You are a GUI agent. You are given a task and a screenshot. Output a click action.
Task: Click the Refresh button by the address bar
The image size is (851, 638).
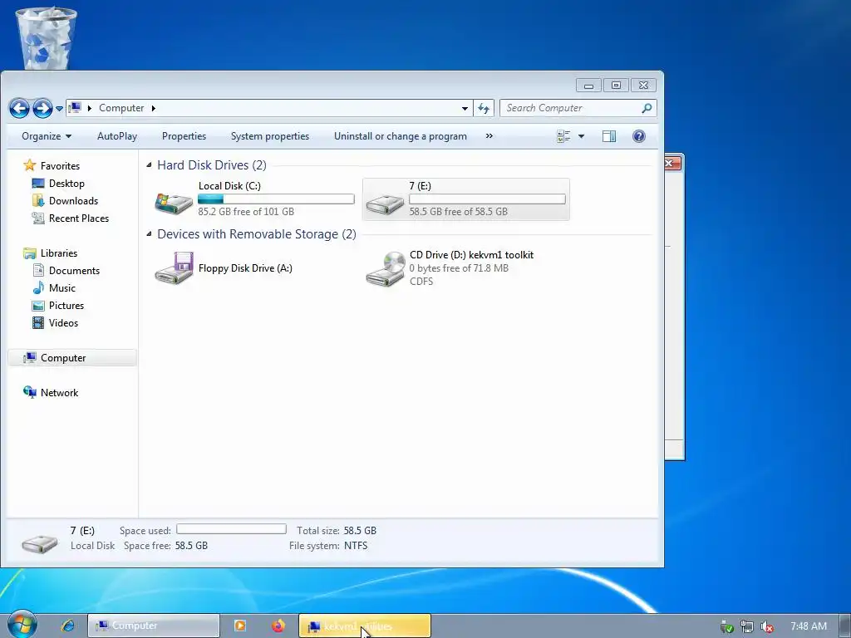click(x=484, y=109)
